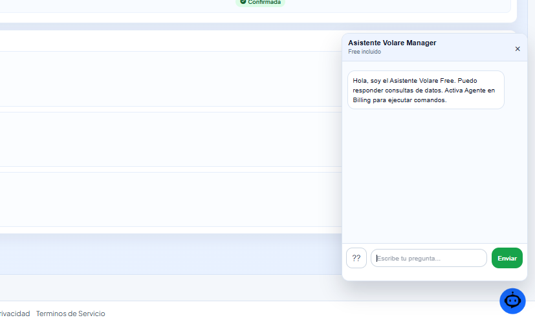Click the blue robot chatbot launcher icon
This screenshot has width=535, height=320.
pyautogui.click(x=512, y=301)
